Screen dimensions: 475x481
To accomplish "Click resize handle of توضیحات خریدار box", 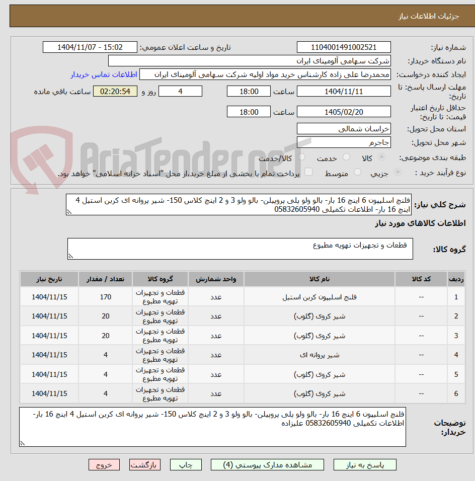I will coord(23,443).
